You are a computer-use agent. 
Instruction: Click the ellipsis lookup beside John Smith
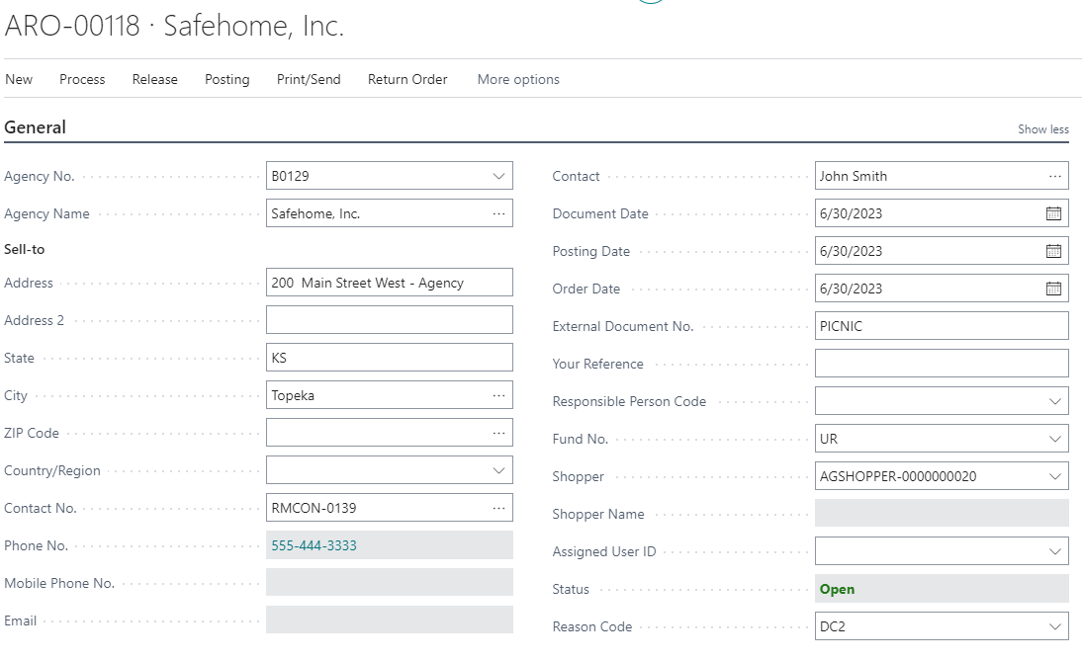1054,176
